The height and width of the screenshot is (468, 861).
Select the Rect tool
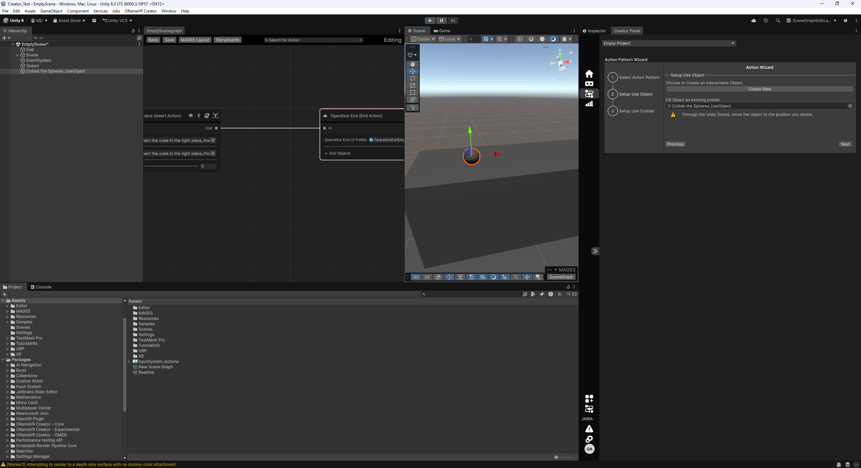pyautogui.click(x=413, y=92)
